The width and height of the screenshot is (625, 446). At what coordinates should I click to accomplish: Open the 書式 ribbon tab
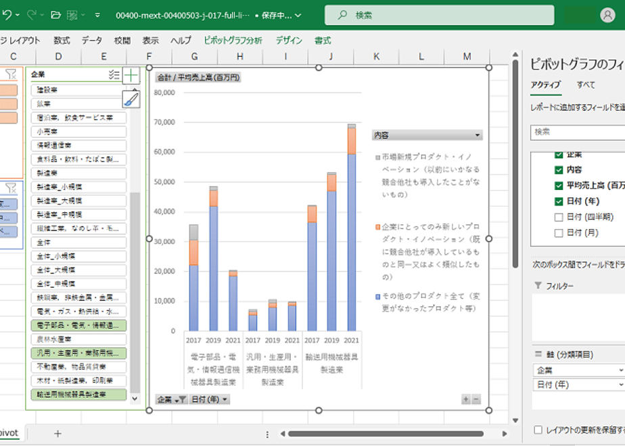(323, 41)
